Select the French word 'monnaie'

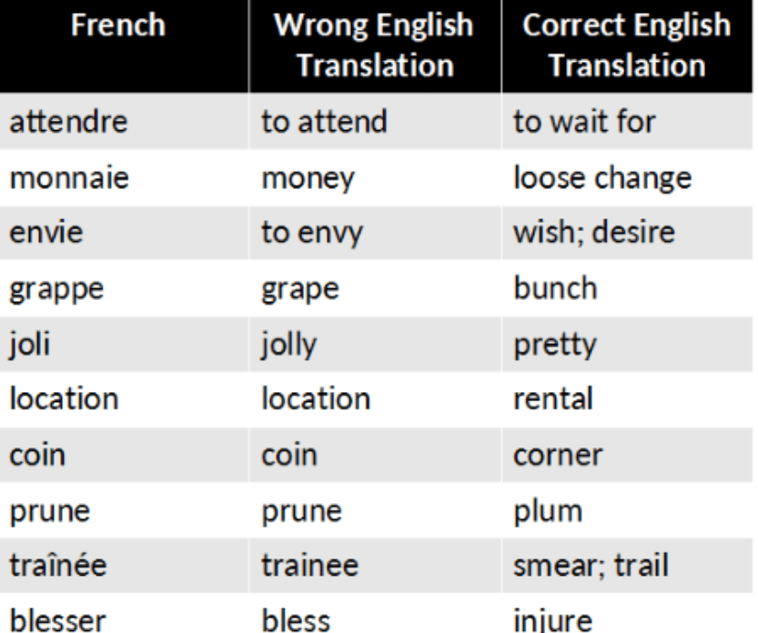tap(66, 176)
